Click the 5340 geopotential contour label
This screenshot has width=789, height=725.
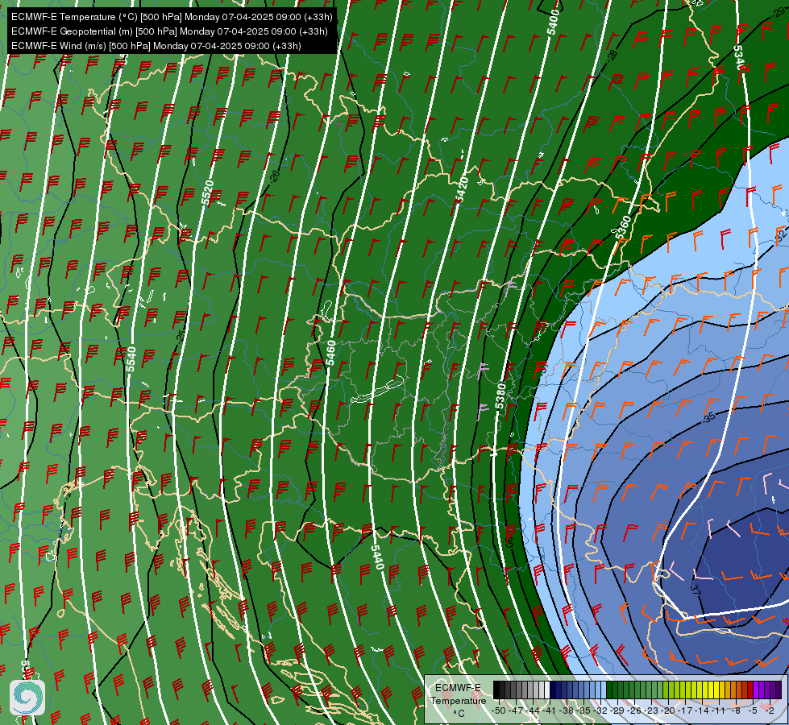(739, 57)
